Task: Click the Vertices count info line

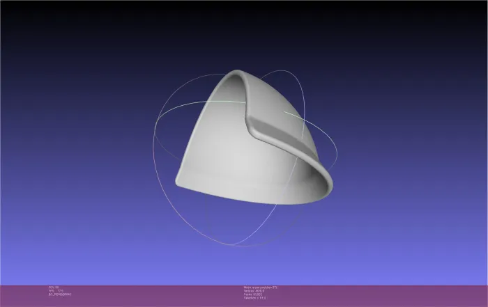Action: [254, 291]
